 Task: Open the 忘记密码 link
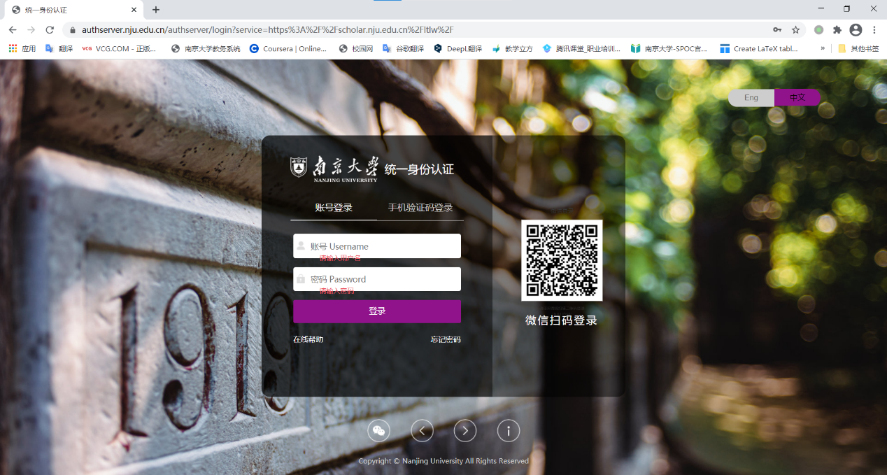(446, 340)
